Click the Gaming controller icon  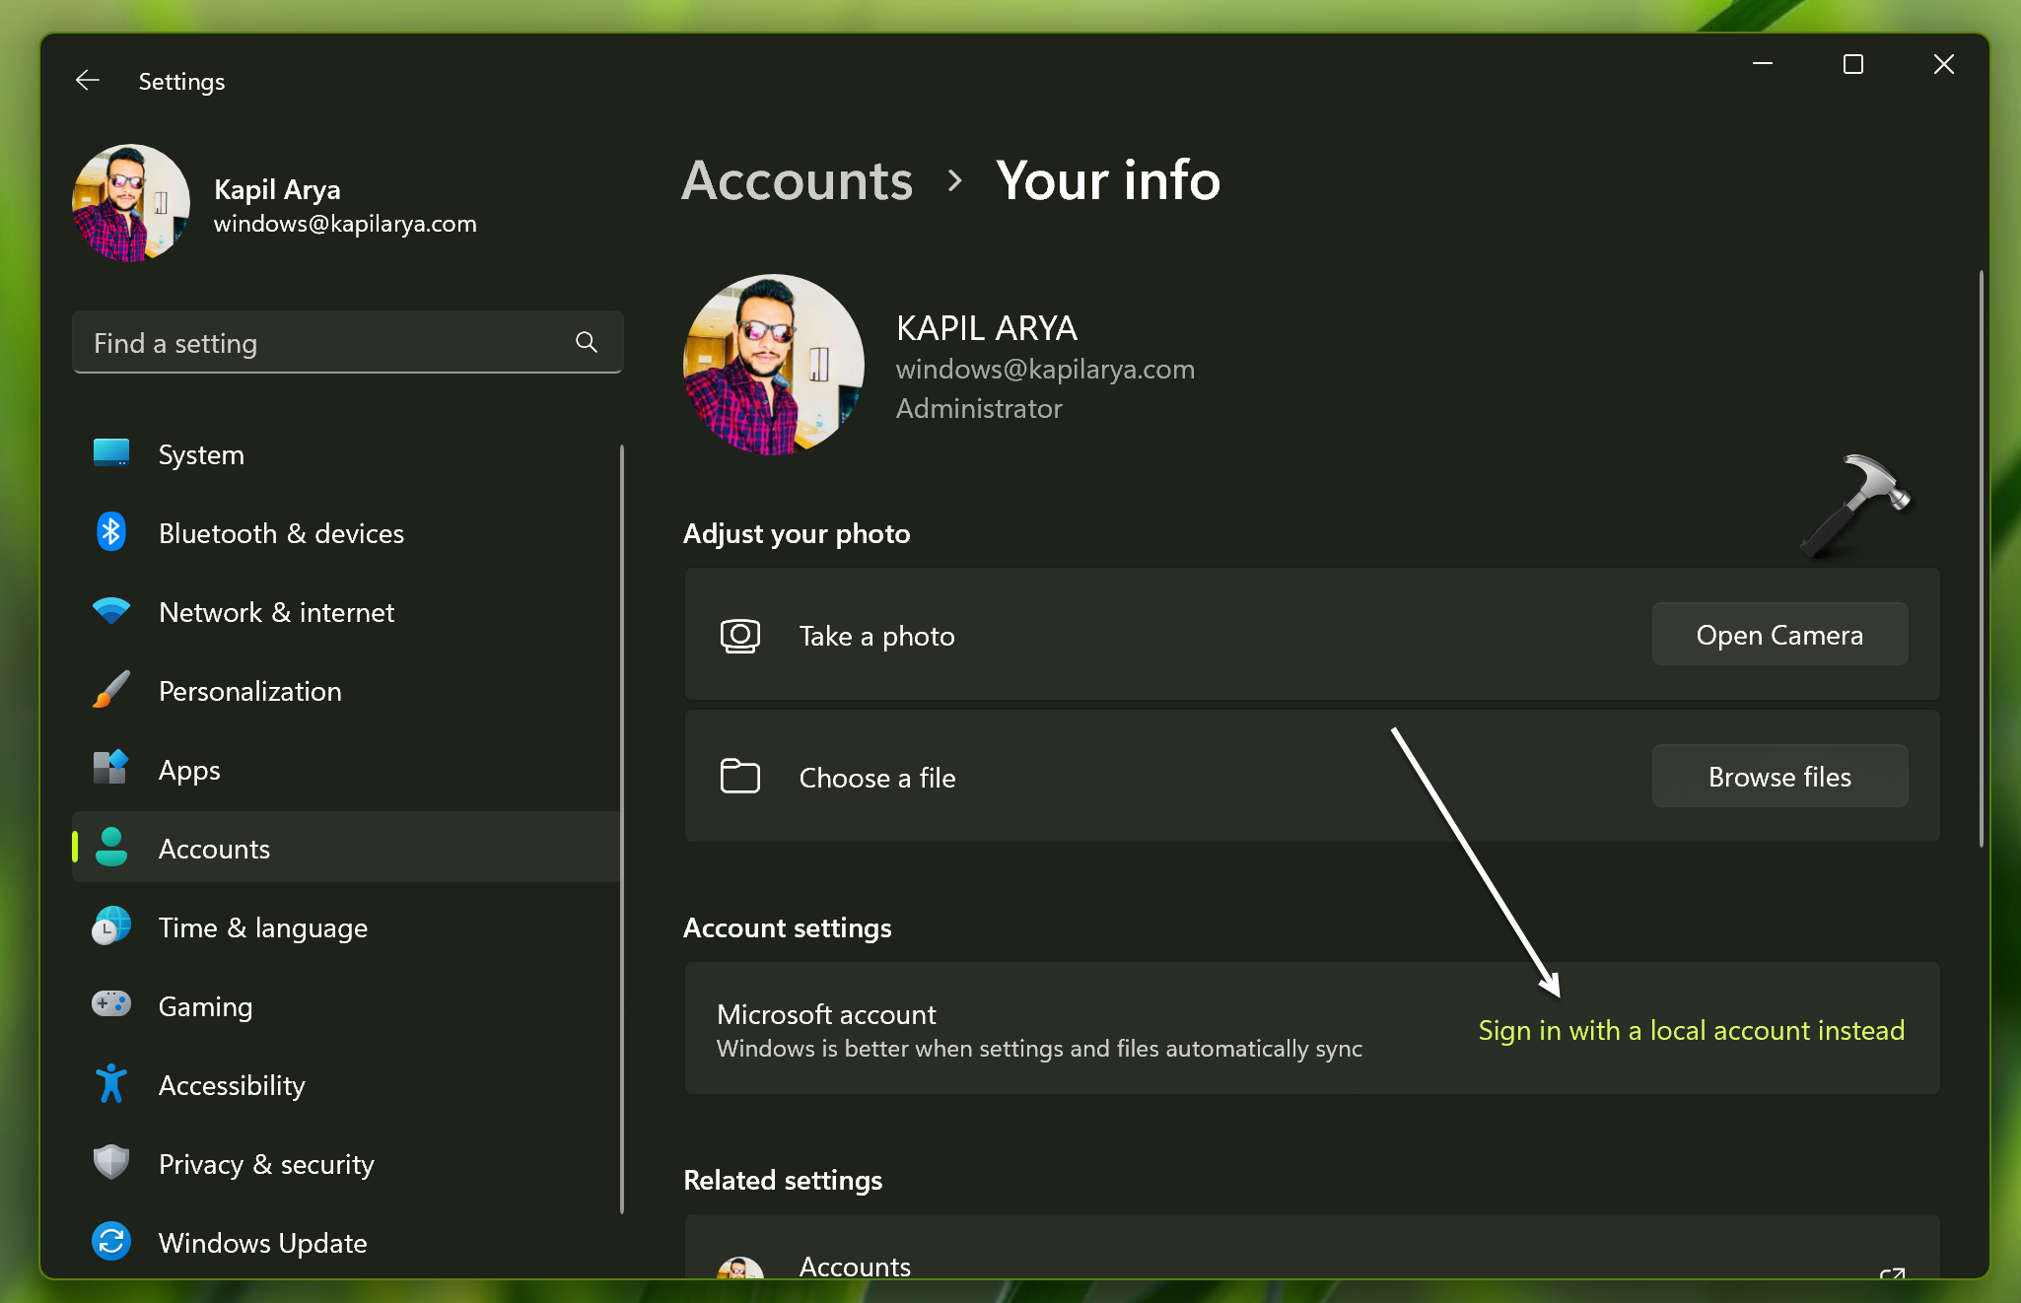tap(111, 1004)
